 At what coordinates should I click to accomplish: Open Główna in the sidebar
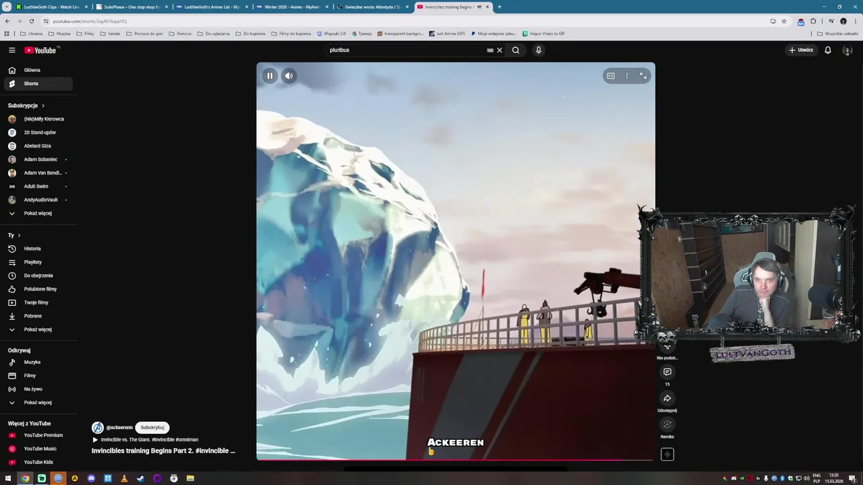pos(38,70)
